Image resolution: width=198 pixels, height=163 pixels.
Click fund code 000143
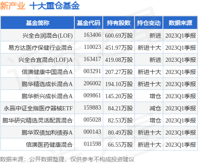[92, 132]
